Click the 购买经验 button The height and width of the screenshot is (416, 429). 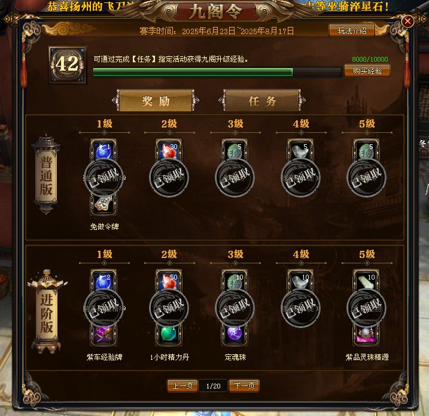(367, 71)
